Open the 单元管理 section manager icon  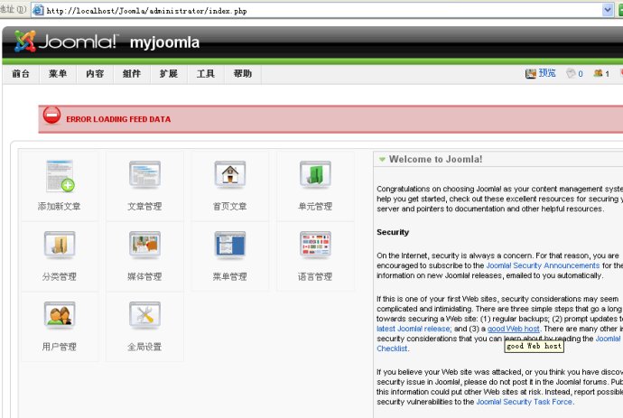[x=315, y=174]
